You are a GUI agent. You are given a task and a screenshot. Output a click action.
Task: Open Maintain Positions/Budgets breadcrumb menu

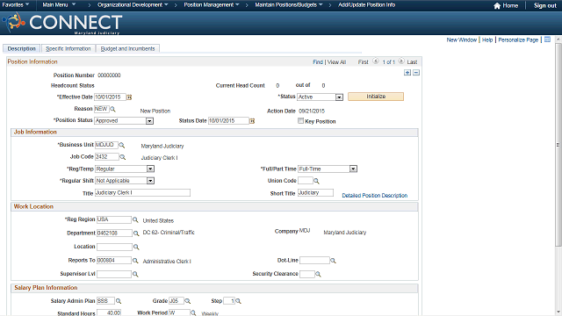click(x=289, y=5)
